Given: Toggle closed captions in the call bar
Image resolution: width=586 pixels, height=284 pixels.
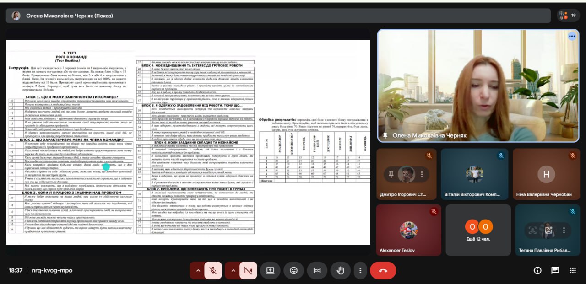Looking at the screenshot, I should click(317, 270).
